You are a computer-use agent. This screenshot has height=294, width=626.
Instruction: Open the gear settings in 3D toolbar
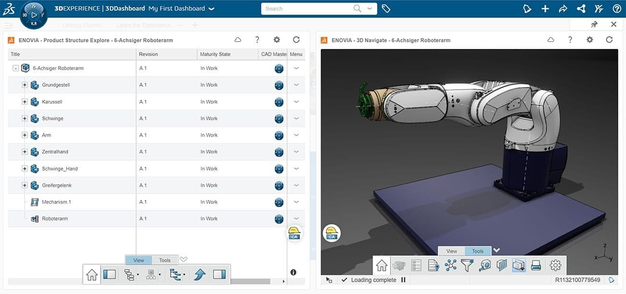(x=555, y=265)
